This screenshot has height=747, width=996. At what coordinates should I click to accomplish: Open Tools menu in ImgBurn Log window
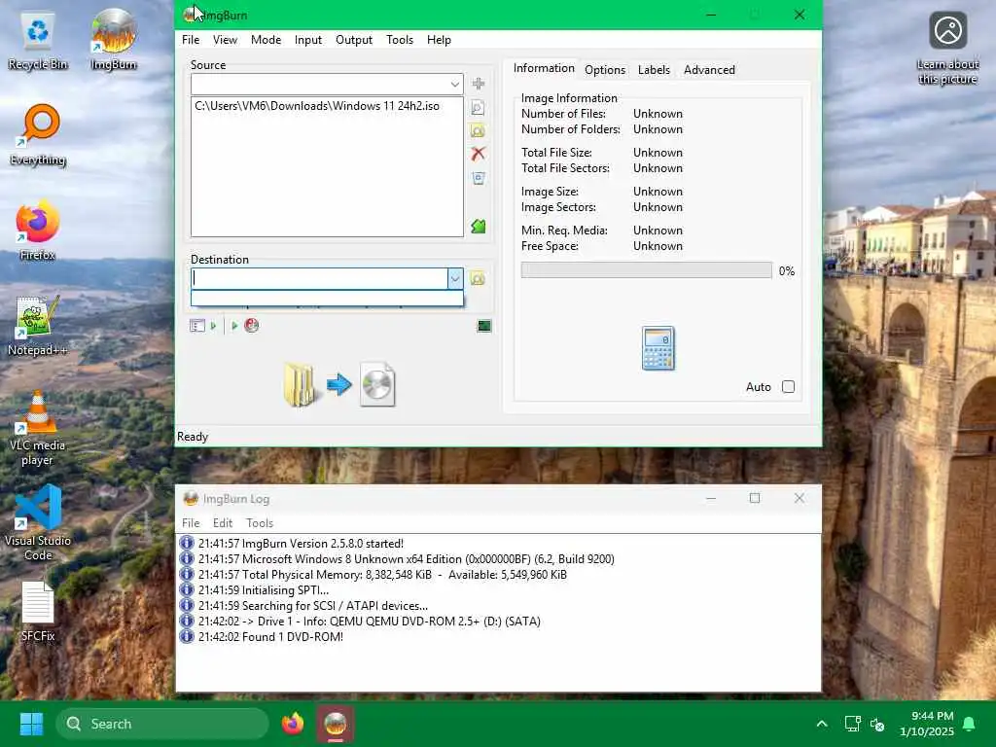[x=259, y=522]
